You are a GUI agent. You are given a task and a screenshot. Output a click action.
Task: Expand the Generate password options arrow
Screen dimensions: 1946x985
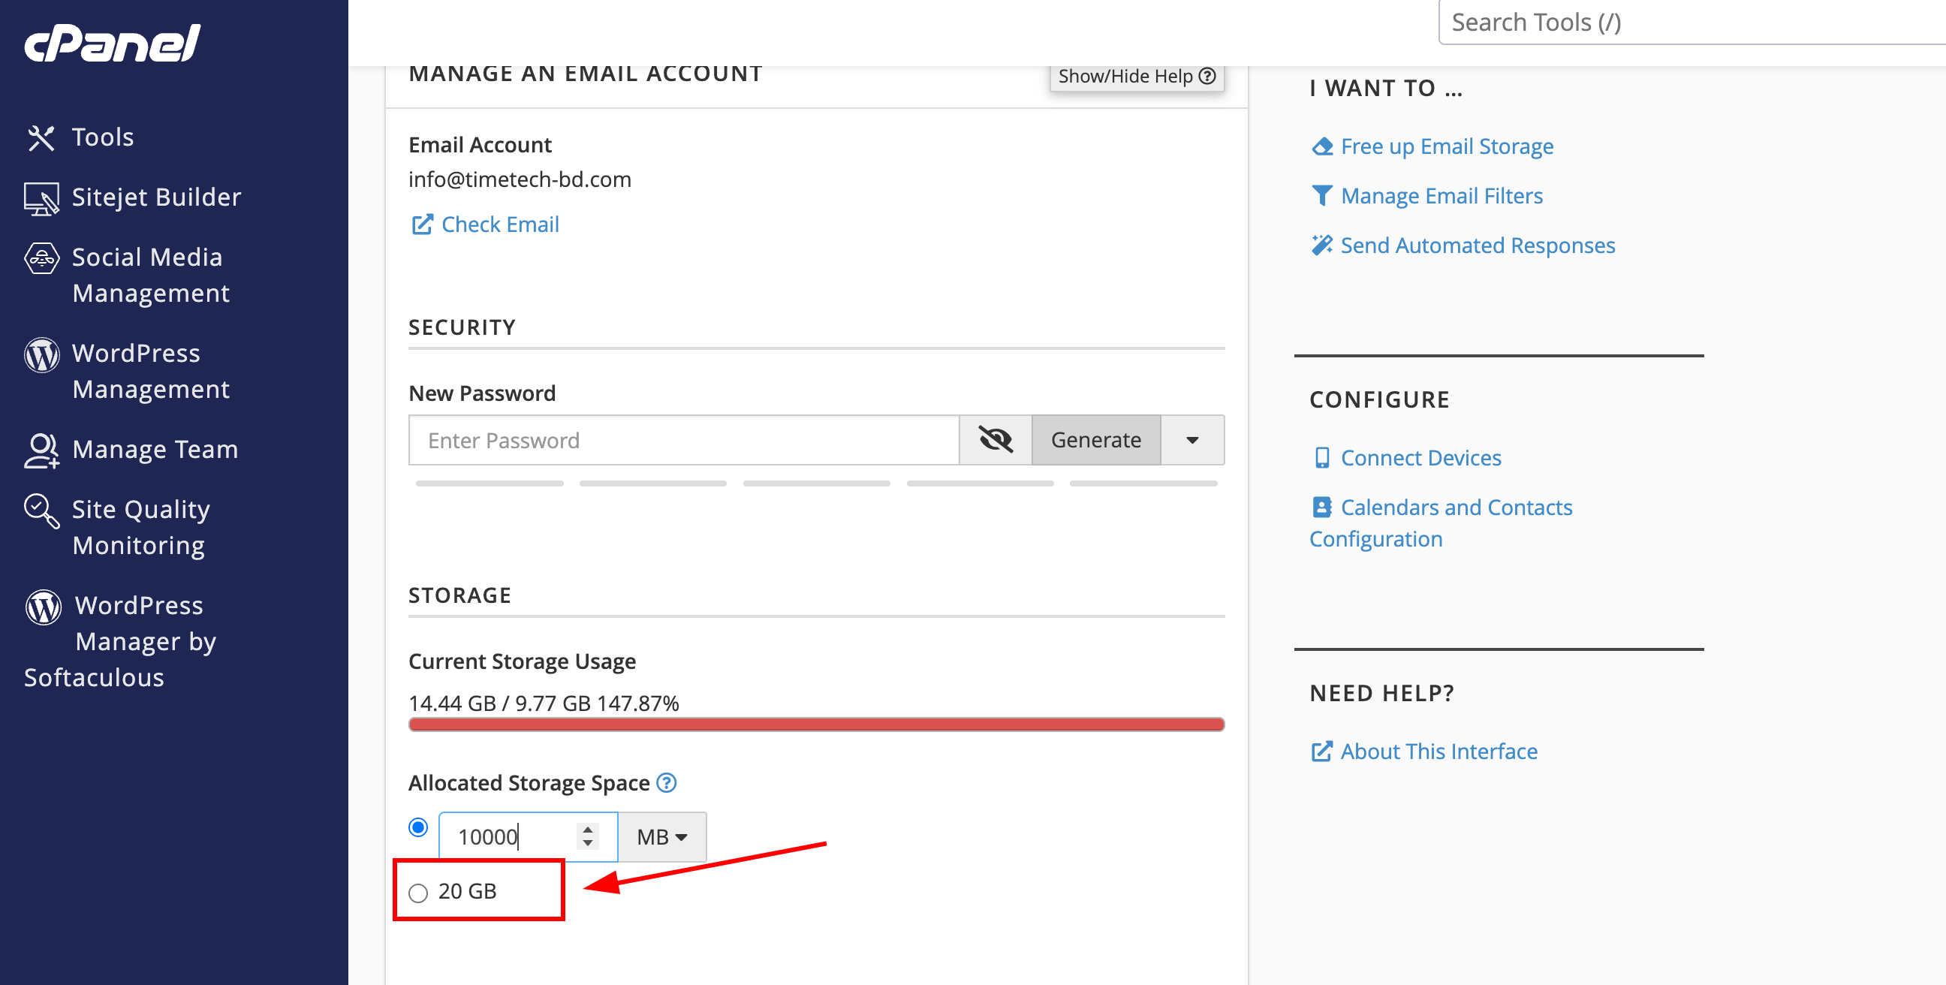pos(1191,440)
